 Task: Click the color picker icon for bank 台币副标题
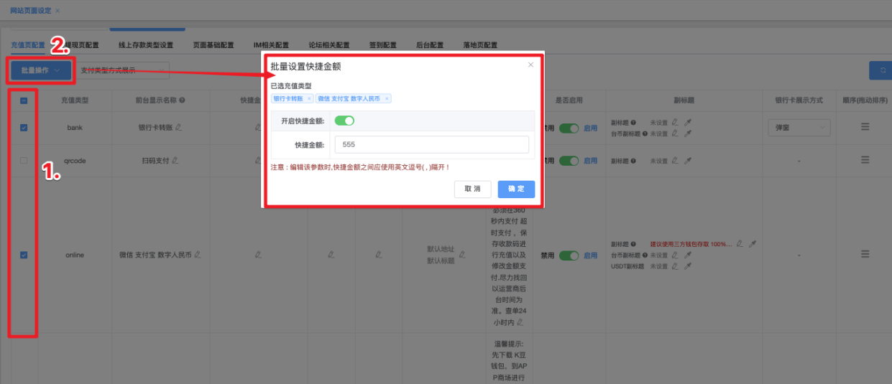point(687,134)
